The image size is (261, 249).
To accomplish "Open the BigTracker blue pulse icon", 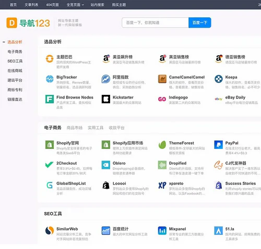I will [x=50, y=79].
